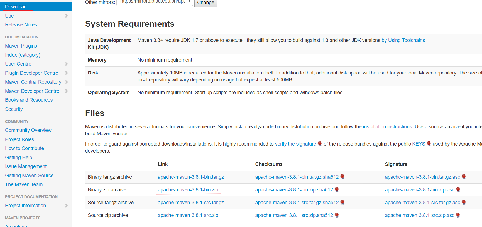Viewport: 482px width, 227px height.
Task: Open apache-maven-3.8.1-src.zip.asc signature link
Action: click(420, 215)
